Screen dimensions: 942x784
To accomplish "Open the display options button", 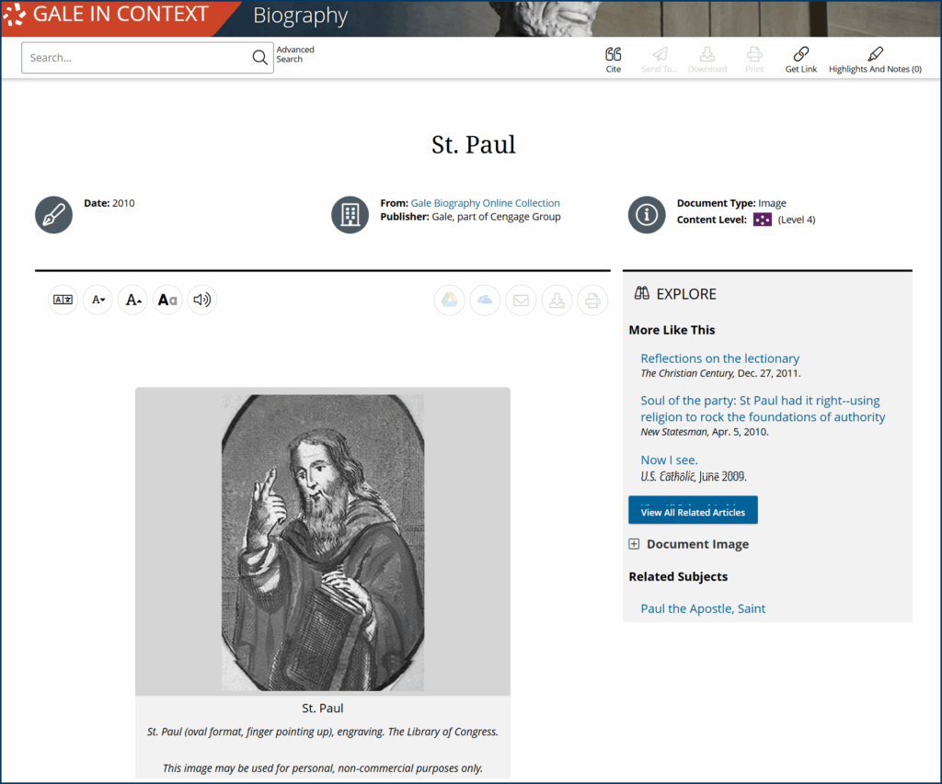I will (167, 300).
